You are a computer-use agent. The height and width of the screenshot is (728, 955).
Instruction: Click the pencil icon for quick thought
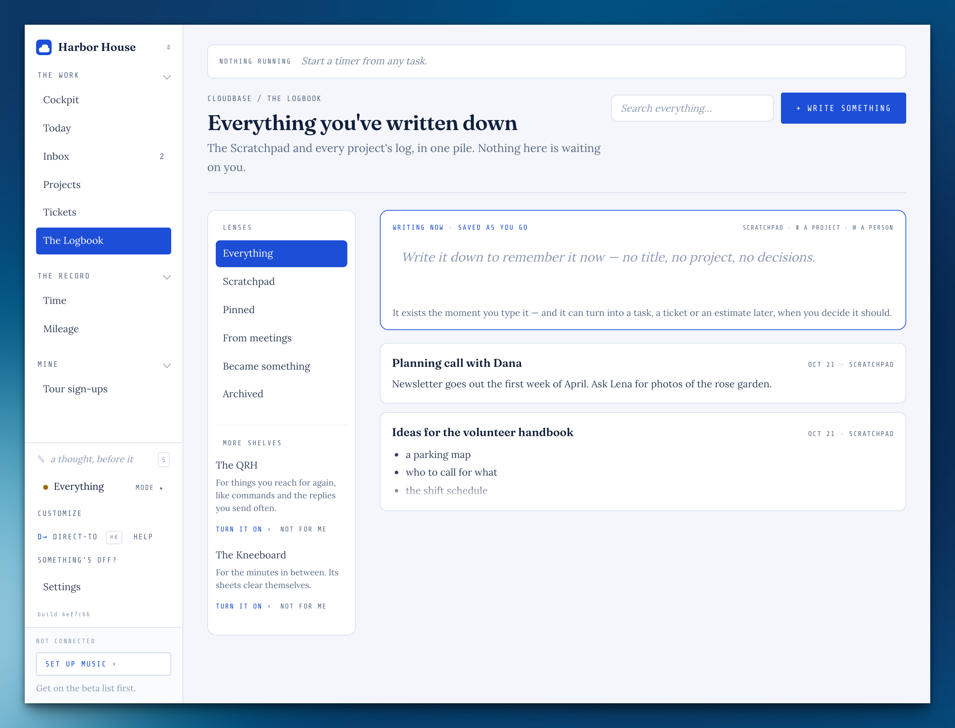click(41, 459)
